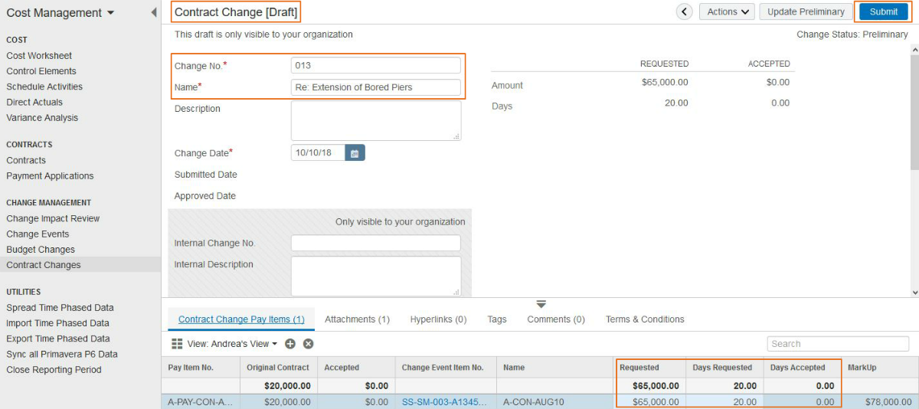Submit the contract change
The image size is (919, 409).
point(884,11)
